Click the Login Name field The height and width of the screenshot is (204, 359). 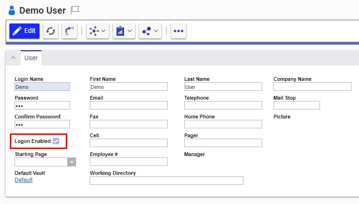tap(42, 86)
